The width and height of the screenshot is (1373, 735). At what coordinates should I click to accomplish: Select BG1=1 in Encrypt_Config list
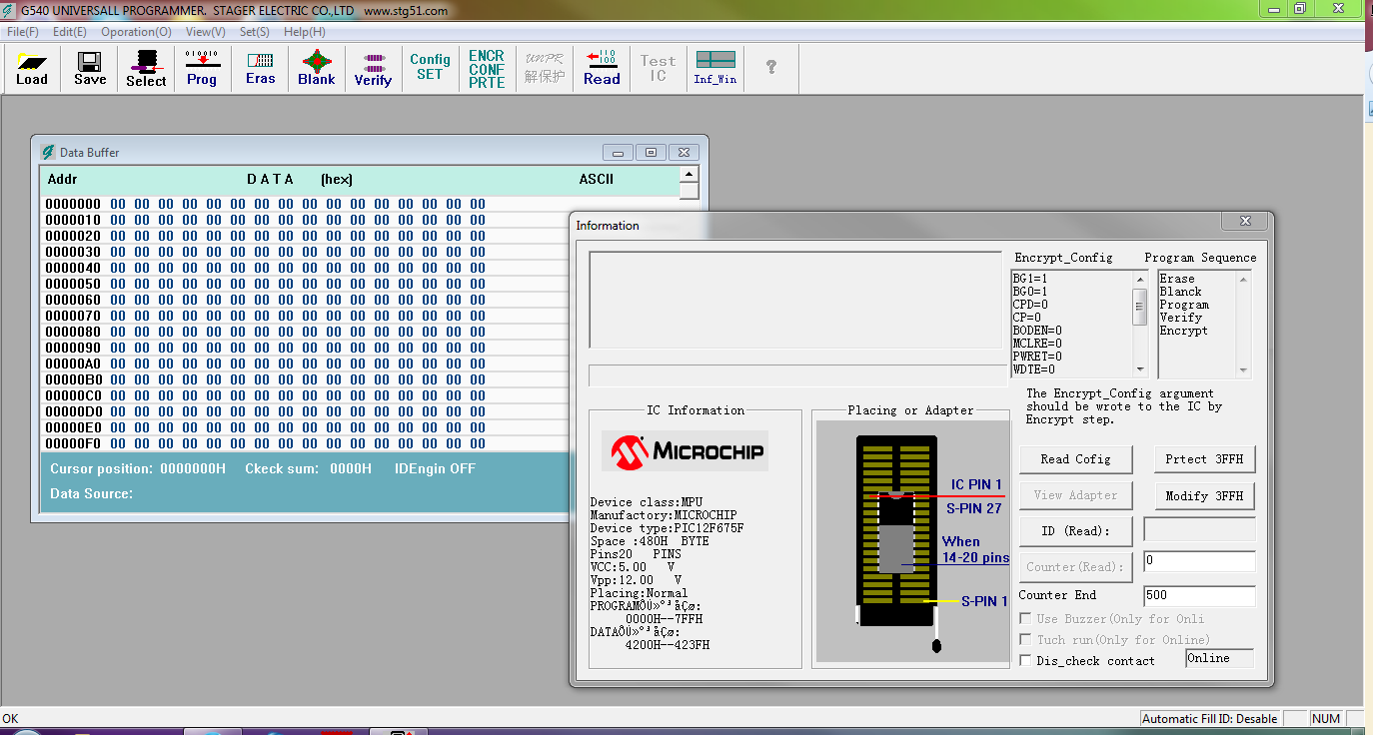1030,279
